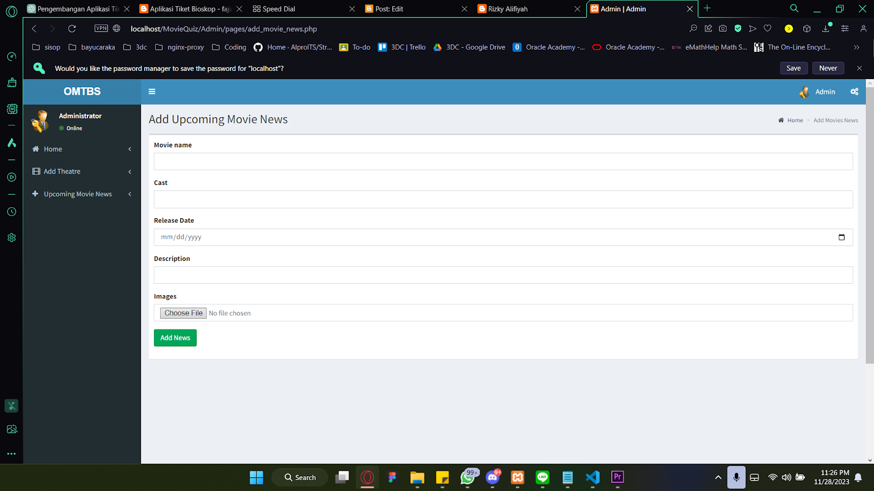Open Opera easy setup sliders icon
This screenshot has width=874, height=491.
point(845,28)
